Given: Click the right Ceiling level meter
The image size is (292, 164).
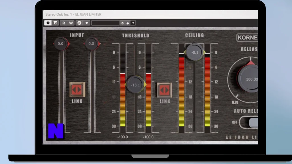Looking at the screenshot, I should [x=207, y=88].
